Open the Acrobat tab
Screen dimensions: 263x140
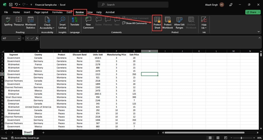[110, 12]
